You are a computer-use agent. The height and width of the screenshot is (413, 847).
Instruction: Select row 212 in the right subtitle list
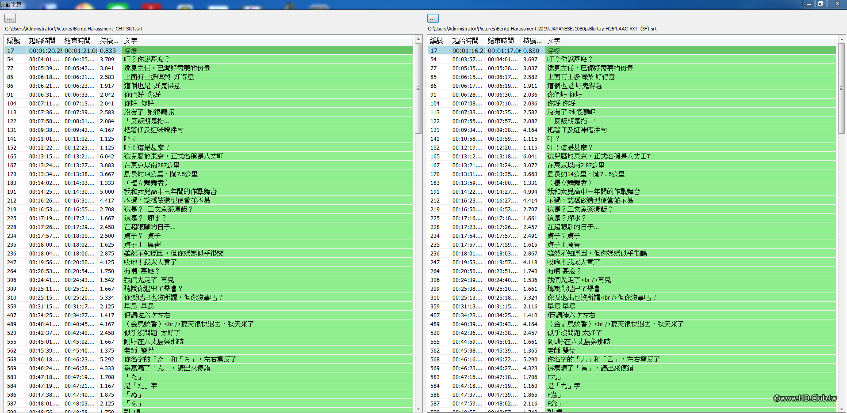click(632, 201)
